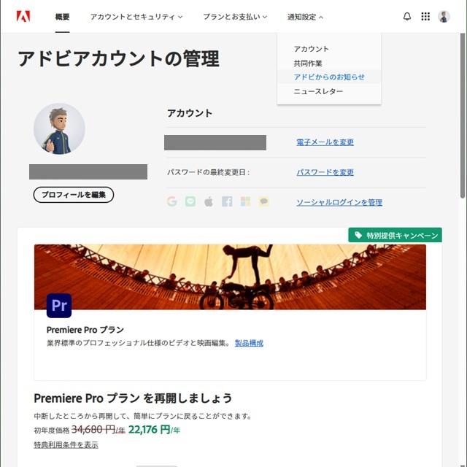Click パスワードを変更 link

click(x=325, y=172)
